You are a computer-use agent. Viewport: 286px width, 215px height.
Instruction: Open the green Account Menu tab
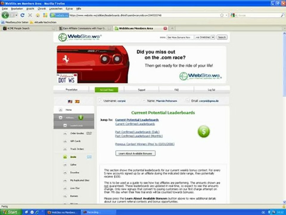(107, 90)
